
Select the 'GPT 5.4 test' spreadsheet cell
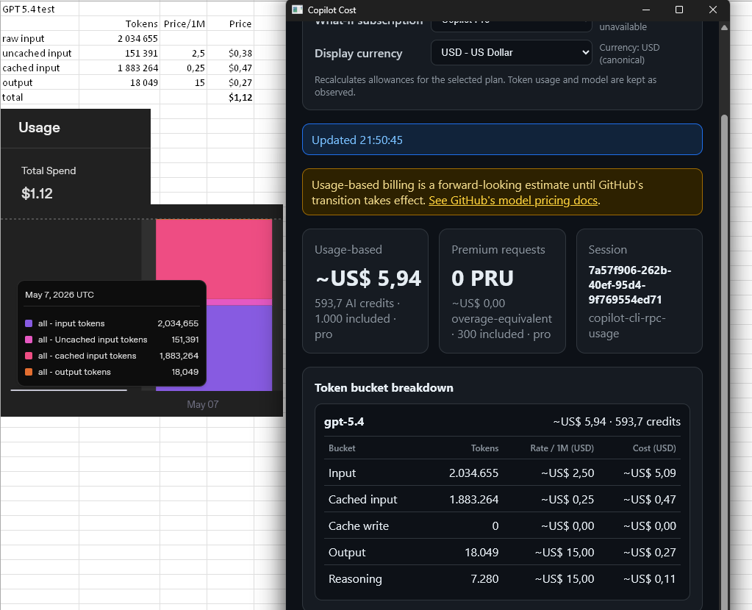40,9
